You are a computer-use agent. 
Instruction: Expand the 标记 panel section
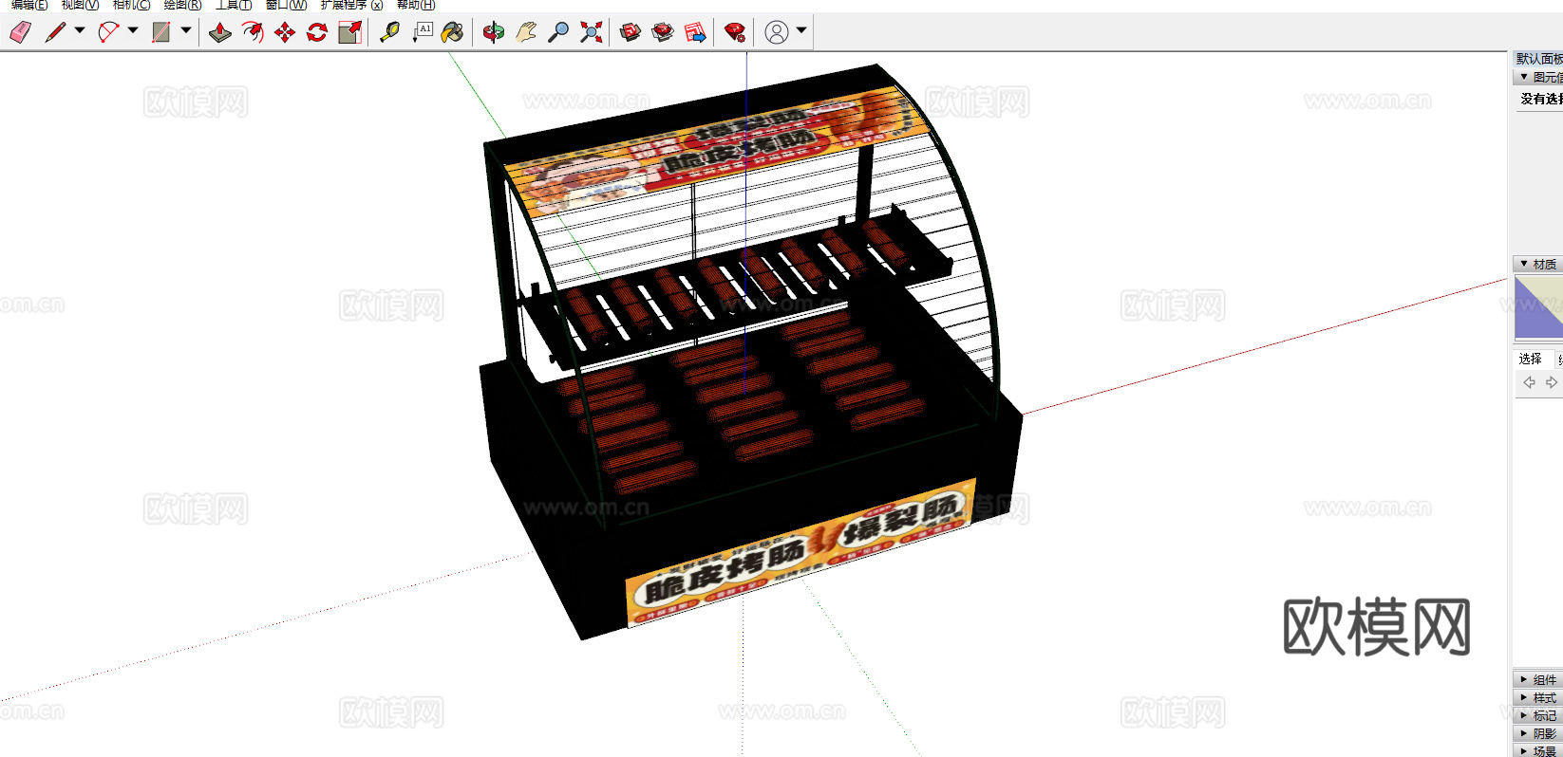point(1537,715)
